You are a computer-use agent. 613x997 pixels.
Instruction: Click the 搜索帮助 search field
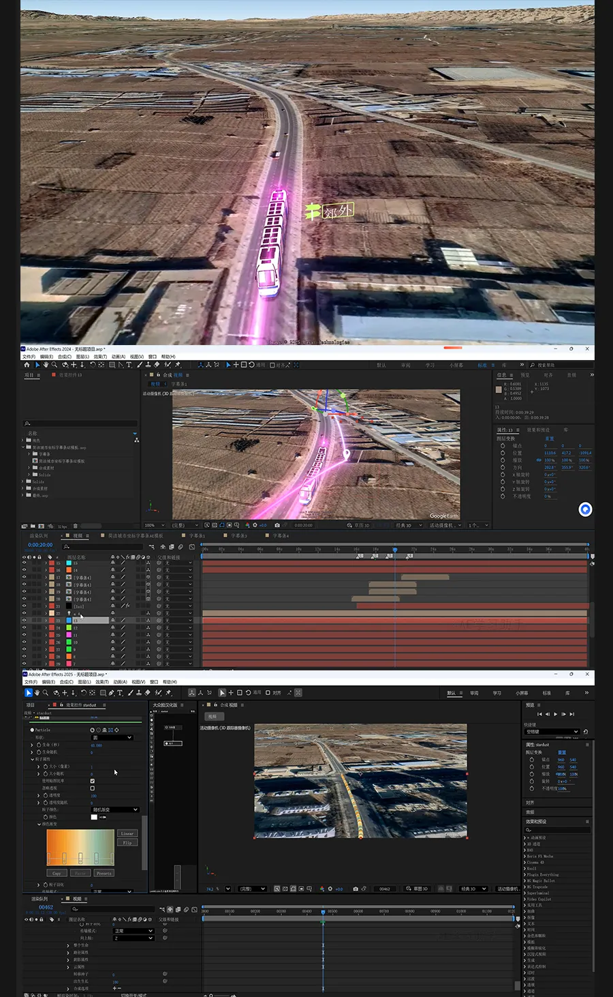tap(563, 366)
